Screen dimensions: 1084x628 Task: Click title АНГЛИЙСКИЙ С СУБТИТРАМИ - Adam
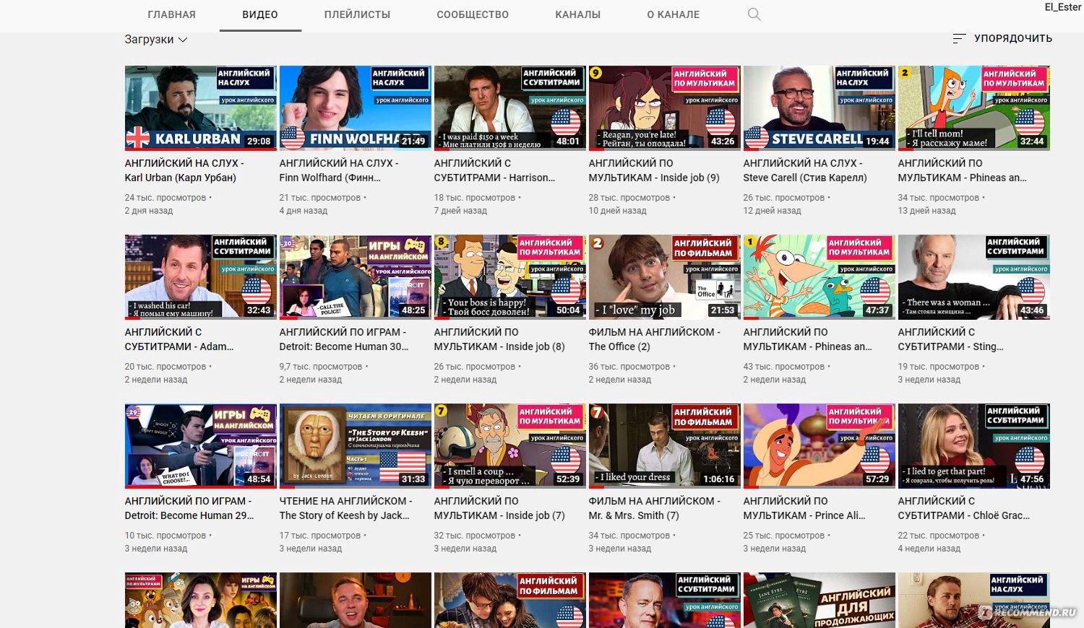pyautogui.click(x=179, y=339)
